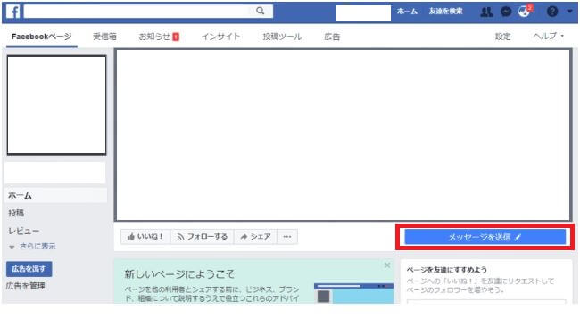
Task: Open the more options ellipsis button
Action: tap(287, 237)
